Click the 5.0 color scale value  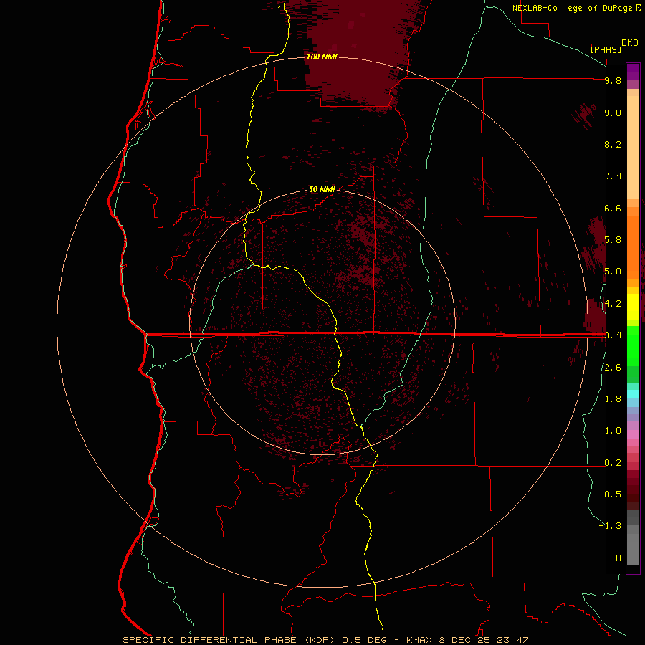(x=613, y=272)
